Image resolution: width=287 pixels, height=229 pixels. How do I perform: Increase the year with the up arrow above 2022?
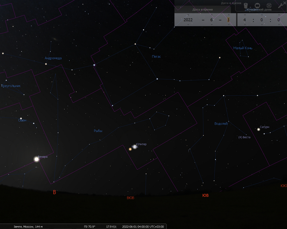[188, 15]
